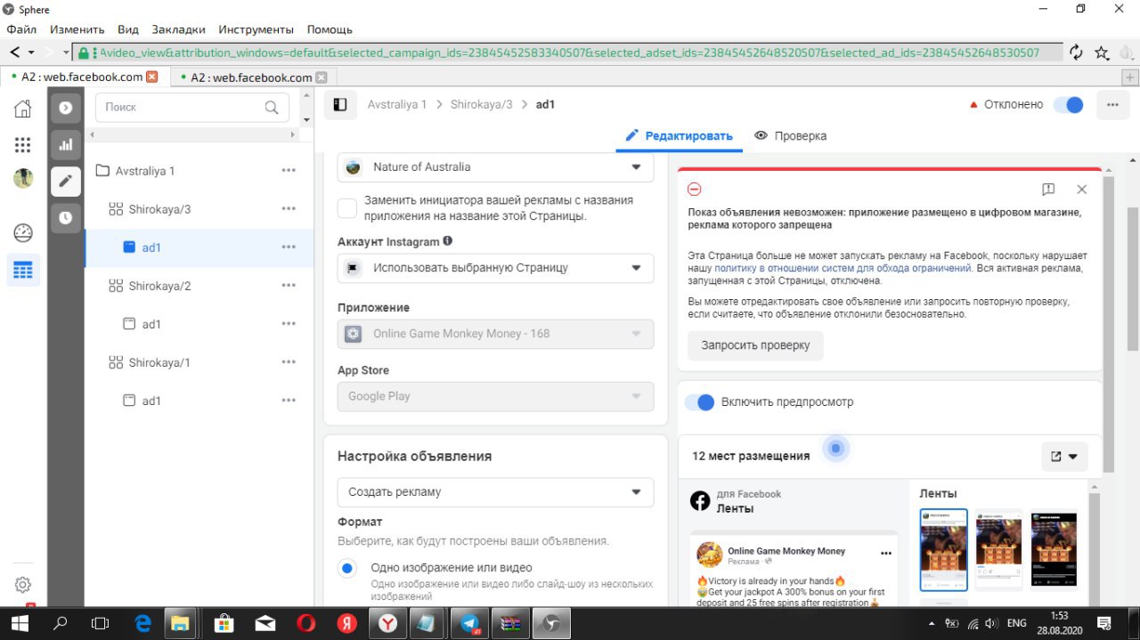
Task: Select the Avstraliya 1 campaign folder in the tree
Action: coord(145,170)
